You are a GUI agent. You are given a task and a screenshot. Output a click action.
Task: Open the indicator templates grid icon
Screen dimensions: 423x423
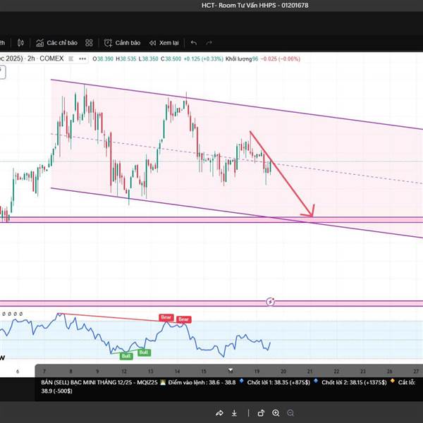click(x=89, y=43)
